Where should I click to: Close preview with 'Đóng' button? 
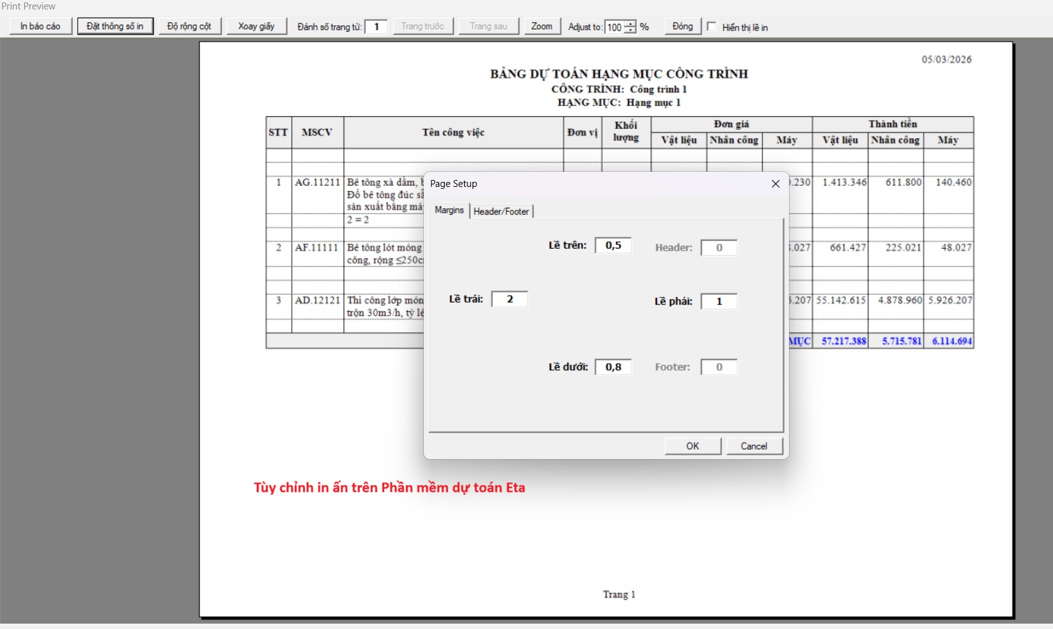coord(682,27)
